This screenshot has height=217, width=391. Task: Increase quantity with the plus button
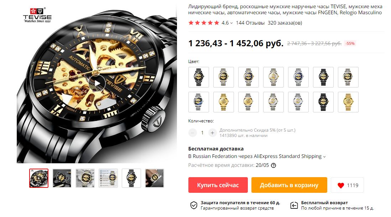coord(212,133)
